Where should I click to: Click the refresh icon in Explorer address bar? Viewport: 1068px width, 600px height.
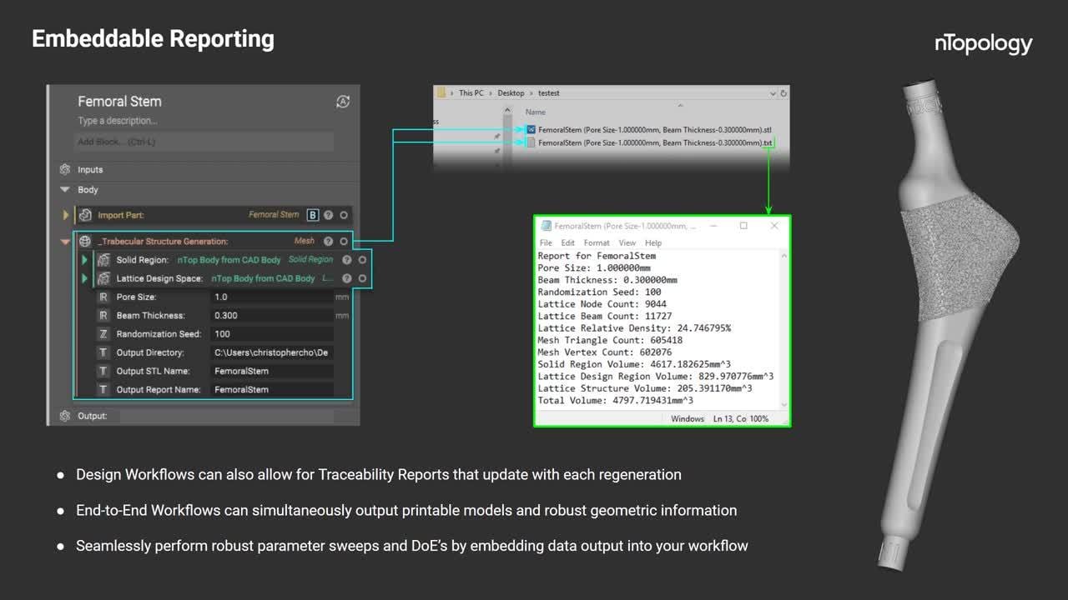[783, 92]
